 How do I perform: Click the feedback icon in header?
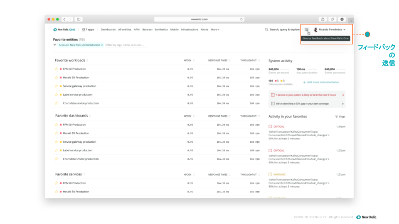[307, 29]
